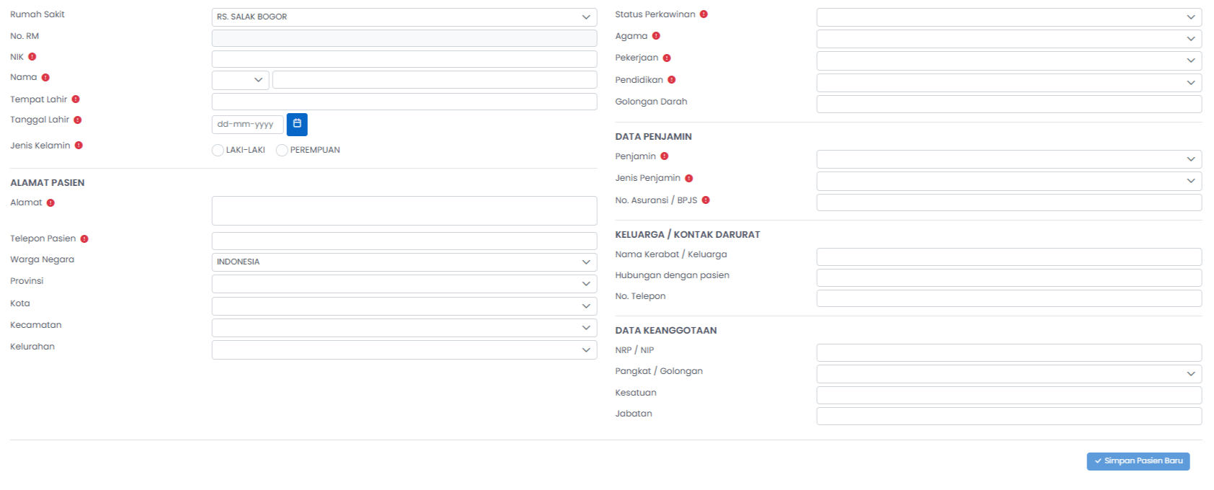Click into the Alamat text area
The image size is (1214, 490).
click(404, 210)
